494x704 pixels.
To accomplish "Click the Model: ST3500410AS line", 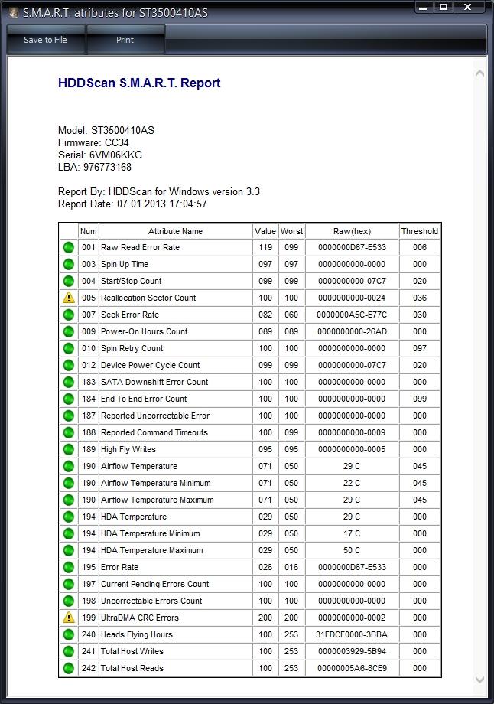I will click(x=106, y=131).
